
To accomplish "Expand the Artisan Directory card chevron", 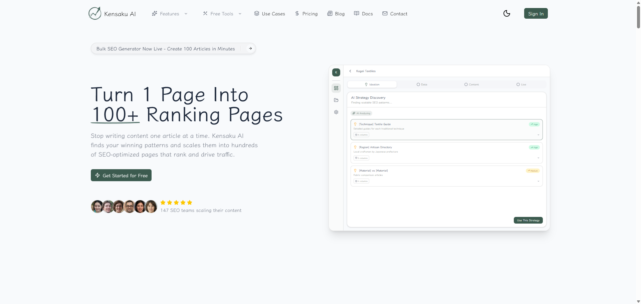I will point(538,158).
